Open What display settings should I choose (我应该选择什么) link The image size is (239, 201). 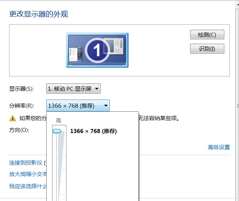click(28, 186)
